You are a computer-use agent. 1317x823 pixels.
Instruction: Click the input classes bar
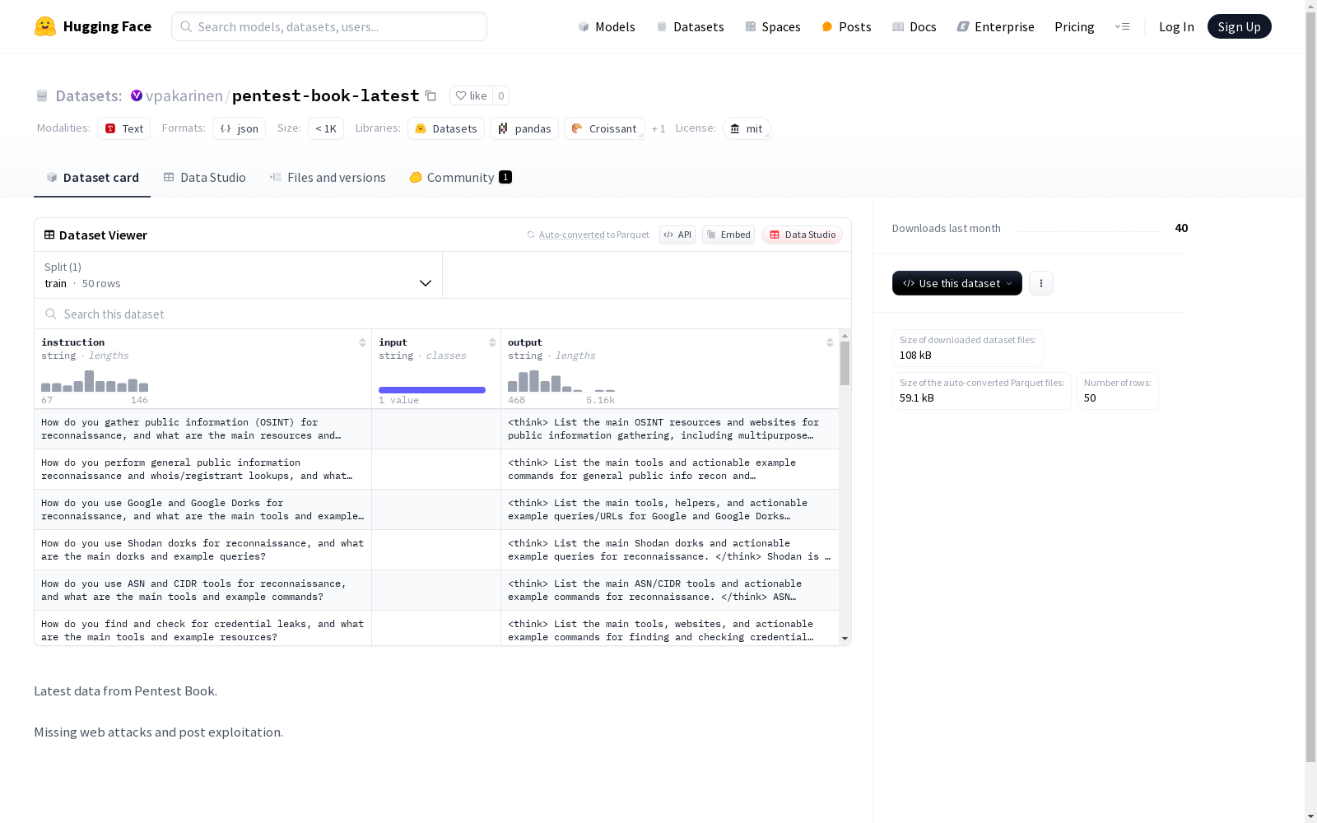tap(432, 390)
